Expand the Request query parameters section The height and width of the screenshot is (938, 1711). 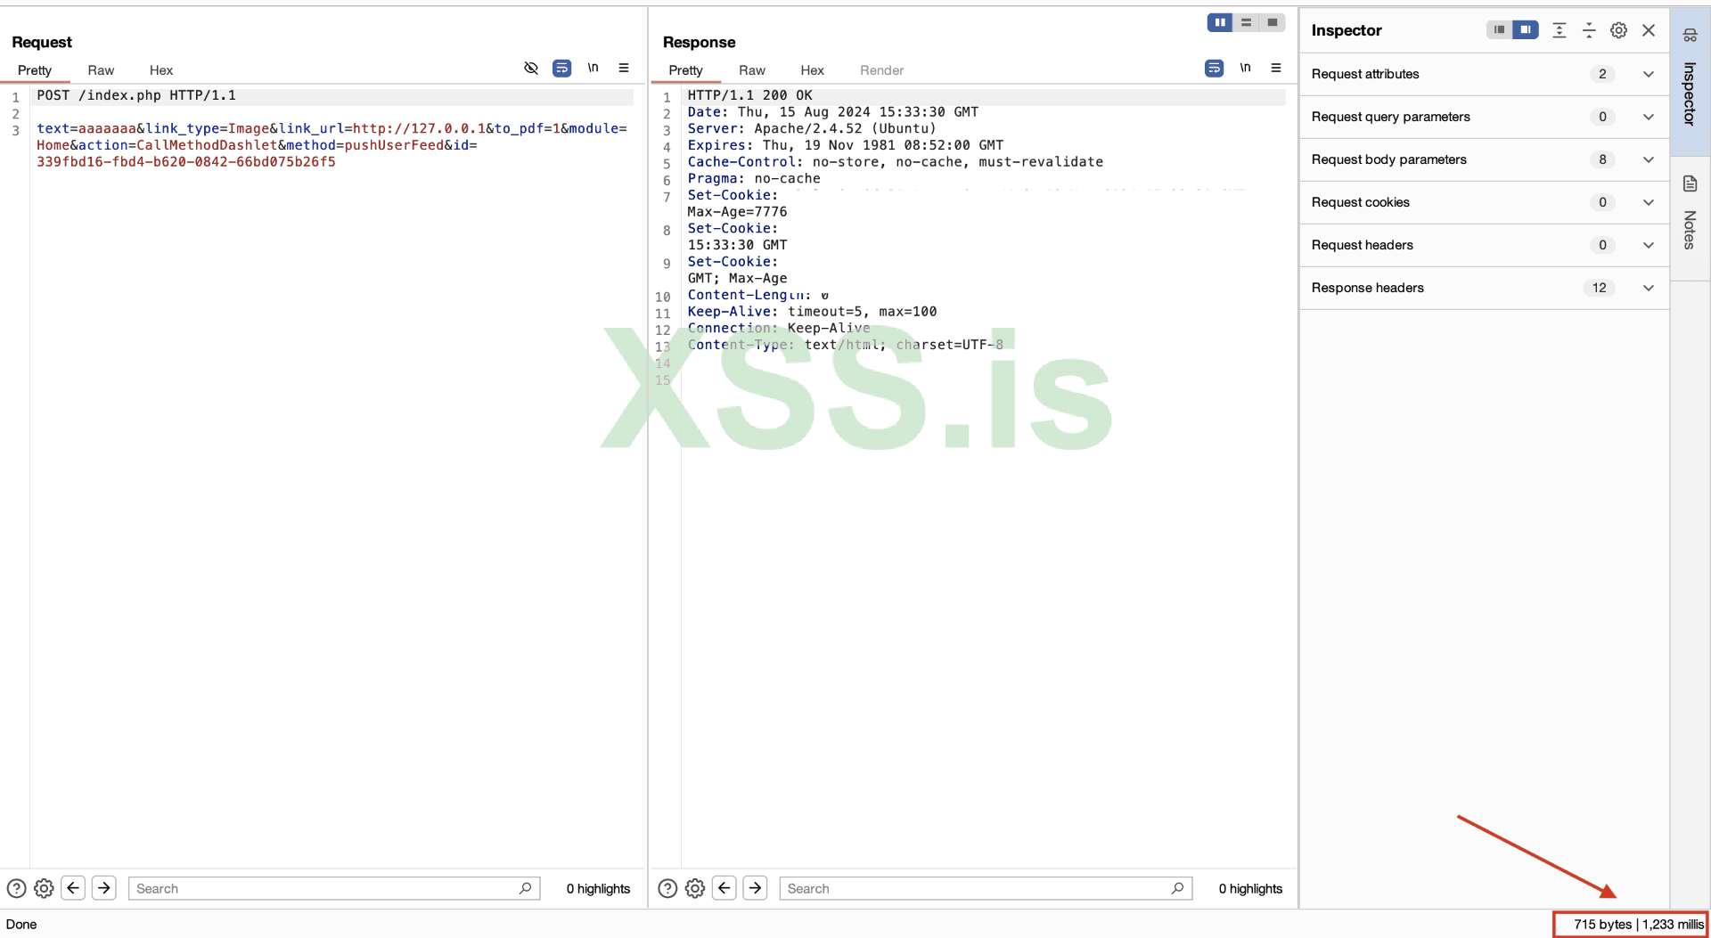point(1649,117)
